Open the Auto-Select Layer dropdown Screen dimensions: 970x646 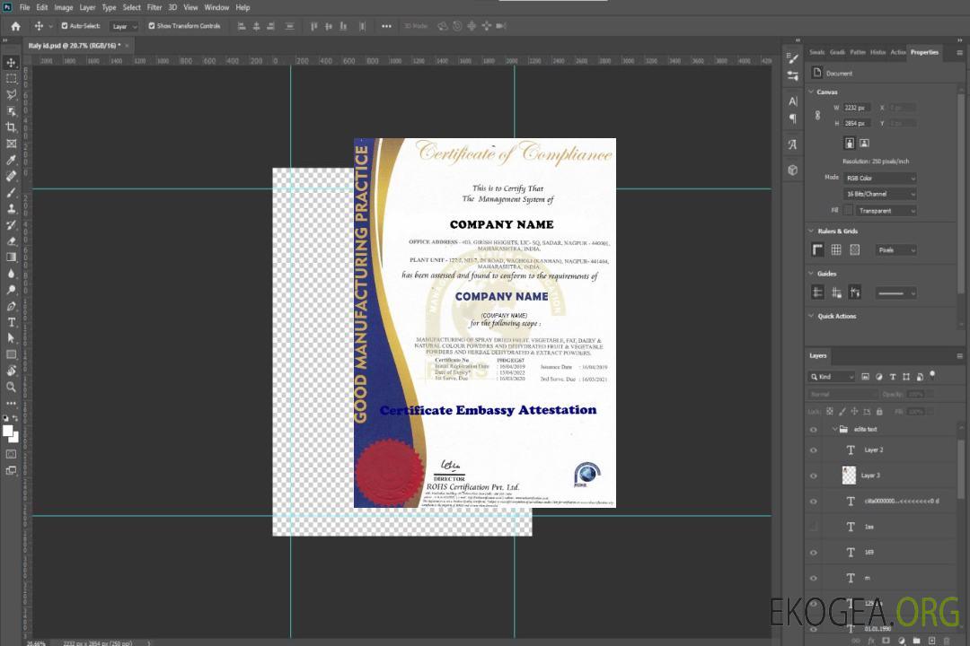tap(124, 26)
